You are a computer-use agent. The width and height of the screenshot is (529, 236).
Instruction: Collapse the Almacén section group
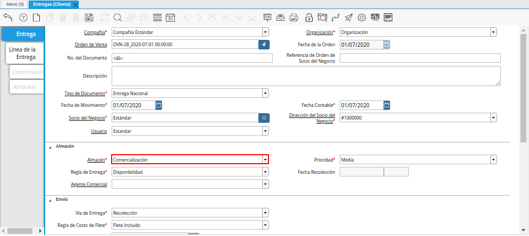coord(51,147)
